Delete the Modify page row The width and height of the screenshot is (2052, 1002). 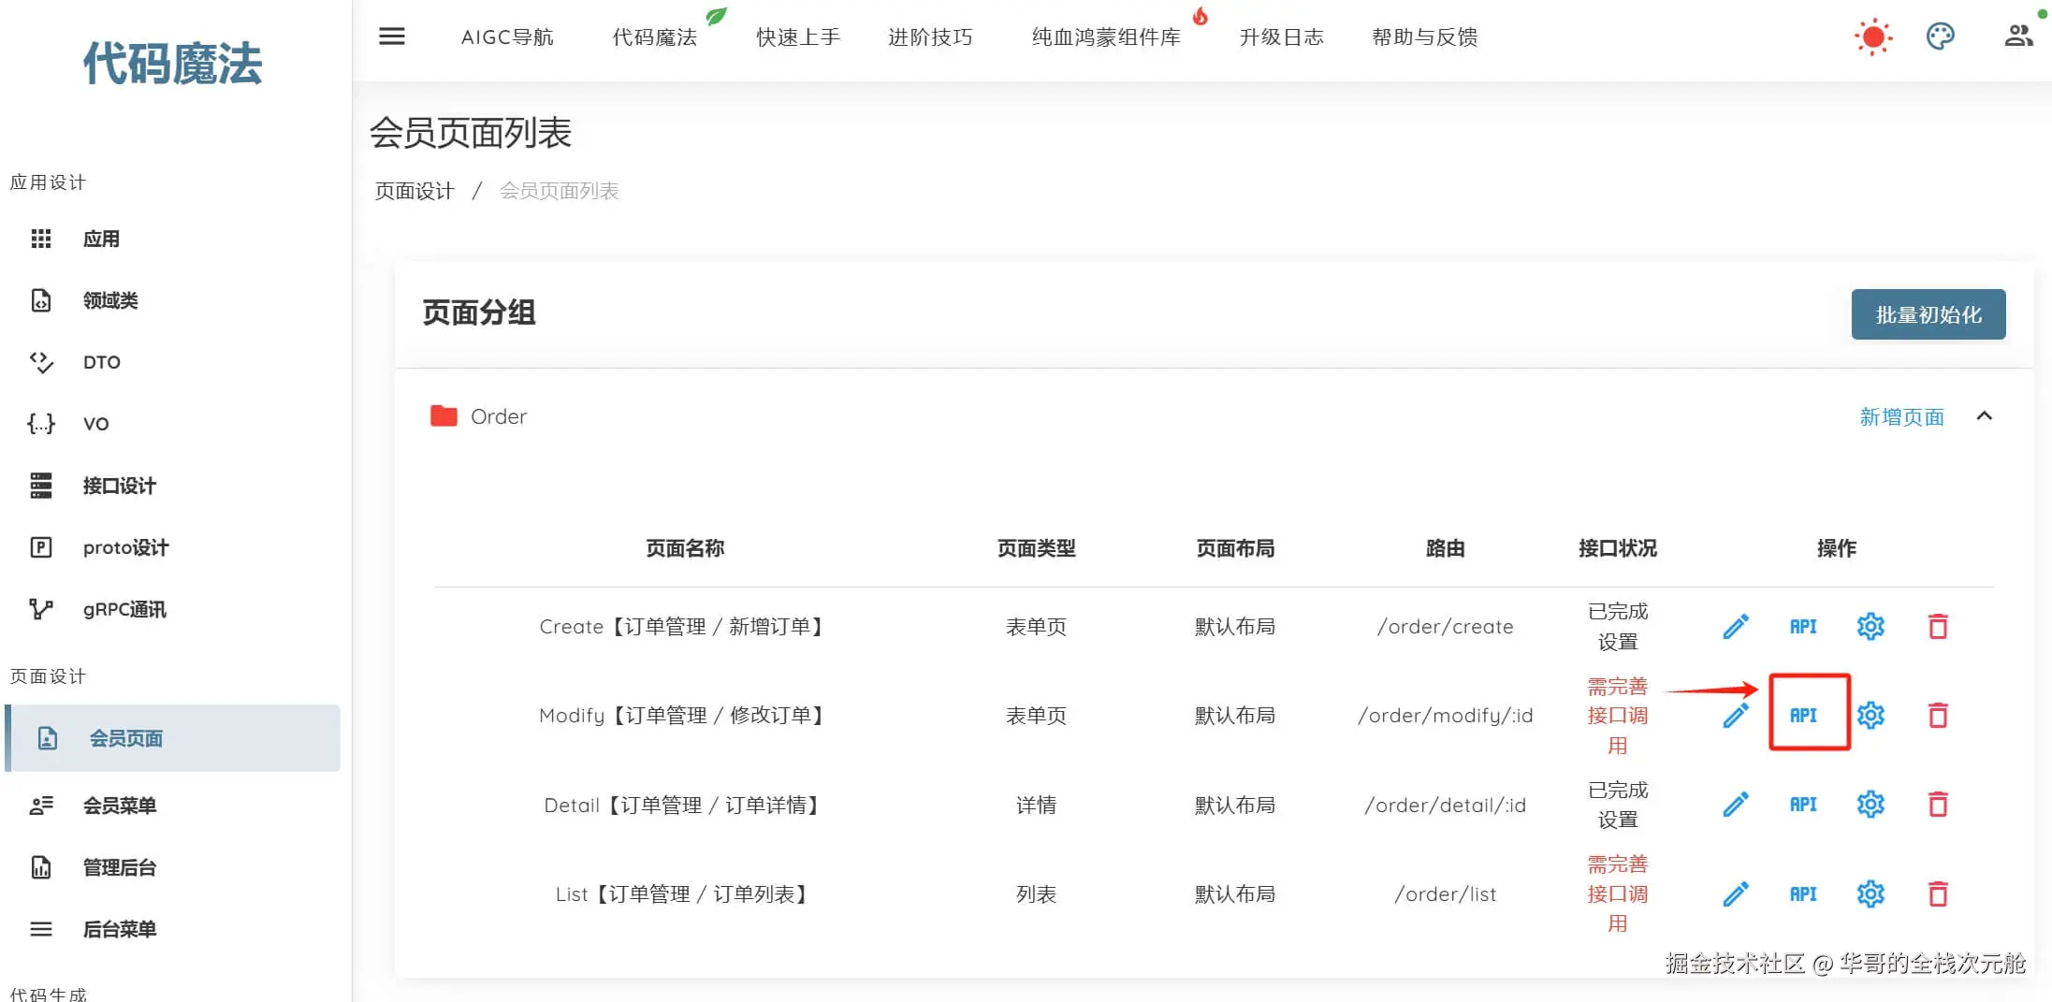tap(1938, 716)
